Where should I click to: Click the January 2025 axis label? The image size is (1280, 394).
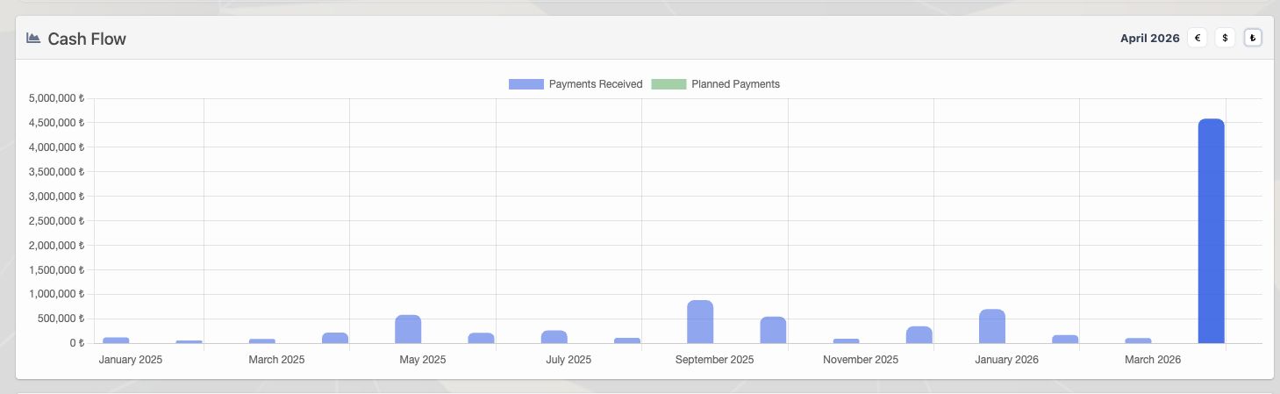[x=131, y=360]
